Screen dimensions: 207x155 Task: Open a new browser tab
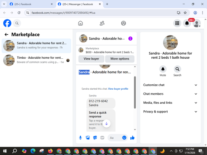tap(107, 4)
